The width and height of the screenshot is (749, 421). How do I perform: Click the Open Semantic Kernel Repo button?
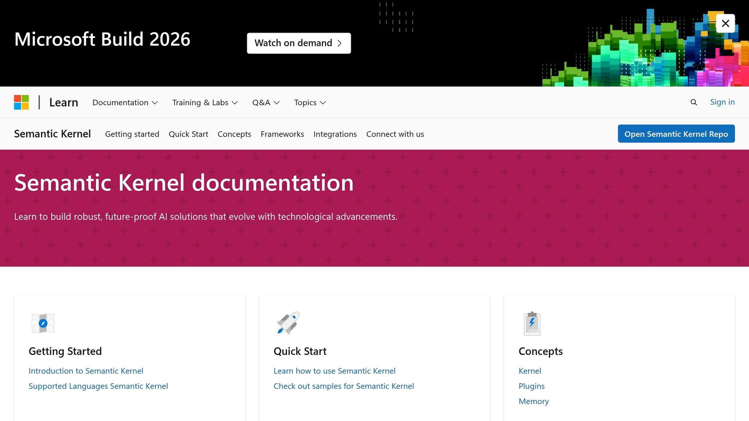[676, 134]
